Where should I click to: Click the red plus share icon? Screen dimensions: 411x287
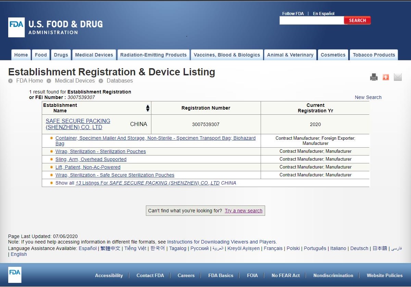point(386,77)
